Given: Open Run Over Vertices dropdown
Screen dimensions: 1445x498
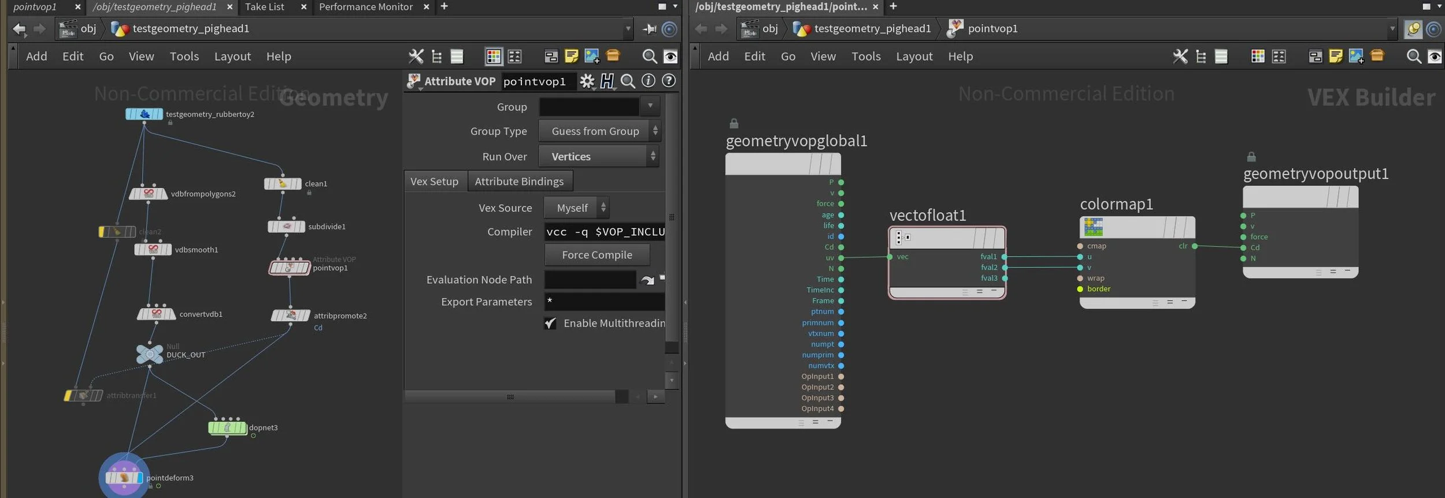Looking at the screenshot, I should coord(599,157).
